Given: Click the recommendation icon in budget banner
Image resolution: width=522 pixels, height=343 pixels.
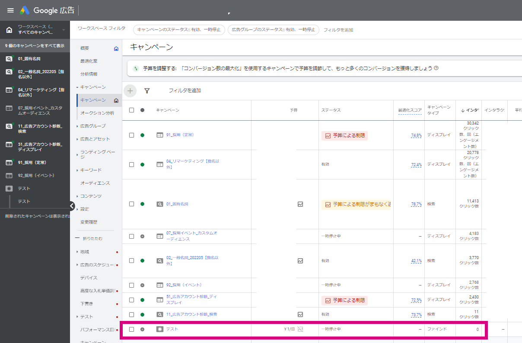Looking at the screenshot, I should [x=136, y=68].
